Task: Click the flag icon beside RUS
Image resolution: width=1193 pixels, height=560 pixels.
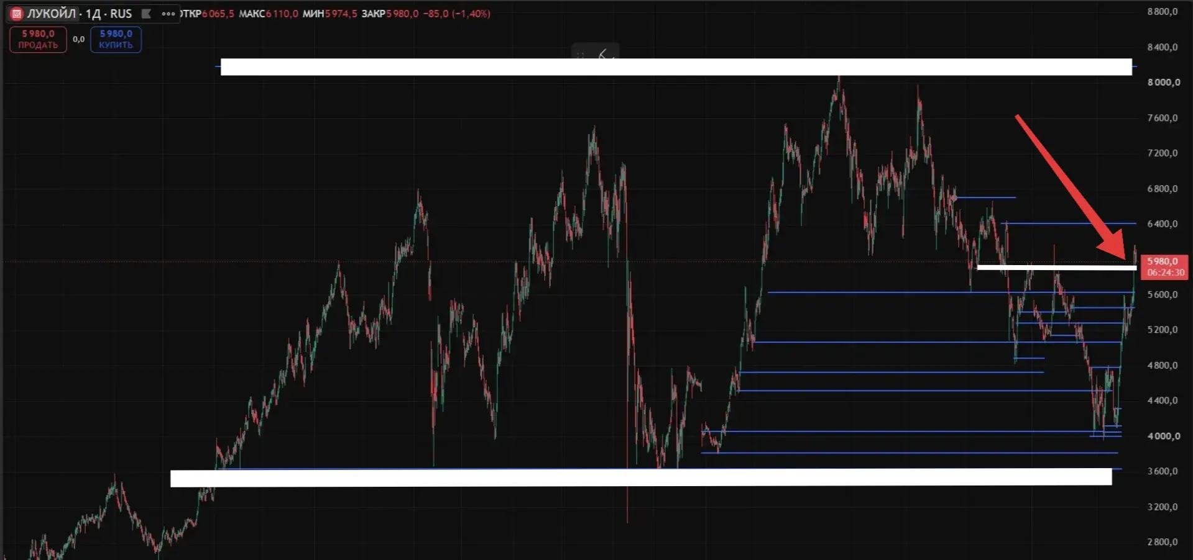Action: pyautogui.click(x=146, y=14)
